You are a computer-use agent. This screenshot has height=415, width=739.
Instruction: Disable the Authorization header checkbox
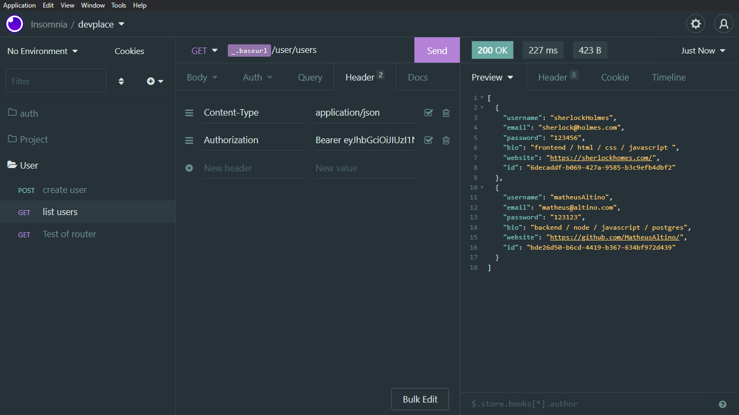pos(428,140)
